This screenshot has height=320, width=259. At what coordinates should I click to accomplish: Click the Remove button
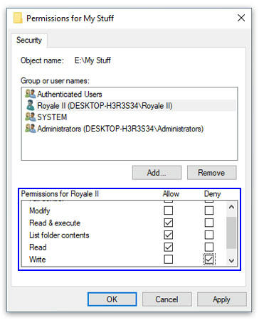click(x=211, y=173)
